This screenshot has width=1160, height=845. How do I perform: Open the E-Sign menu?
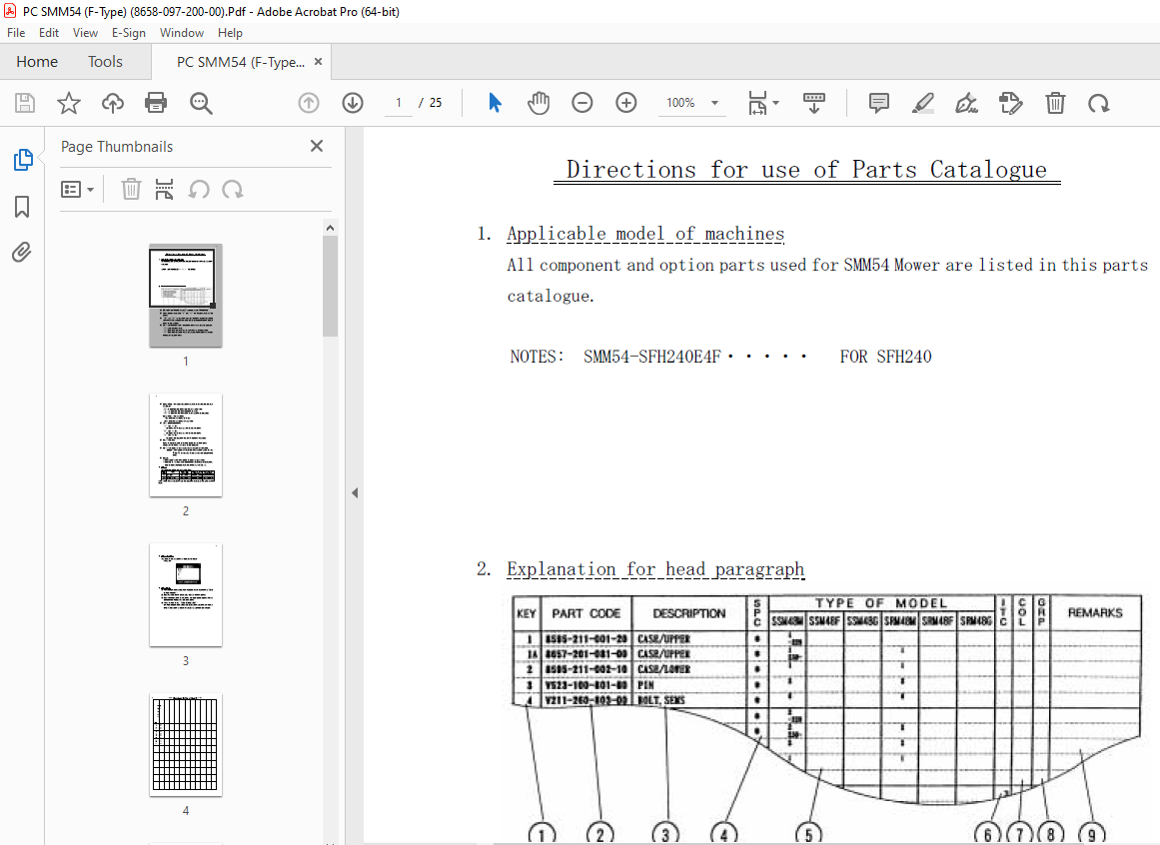click(x=129, y=33)
